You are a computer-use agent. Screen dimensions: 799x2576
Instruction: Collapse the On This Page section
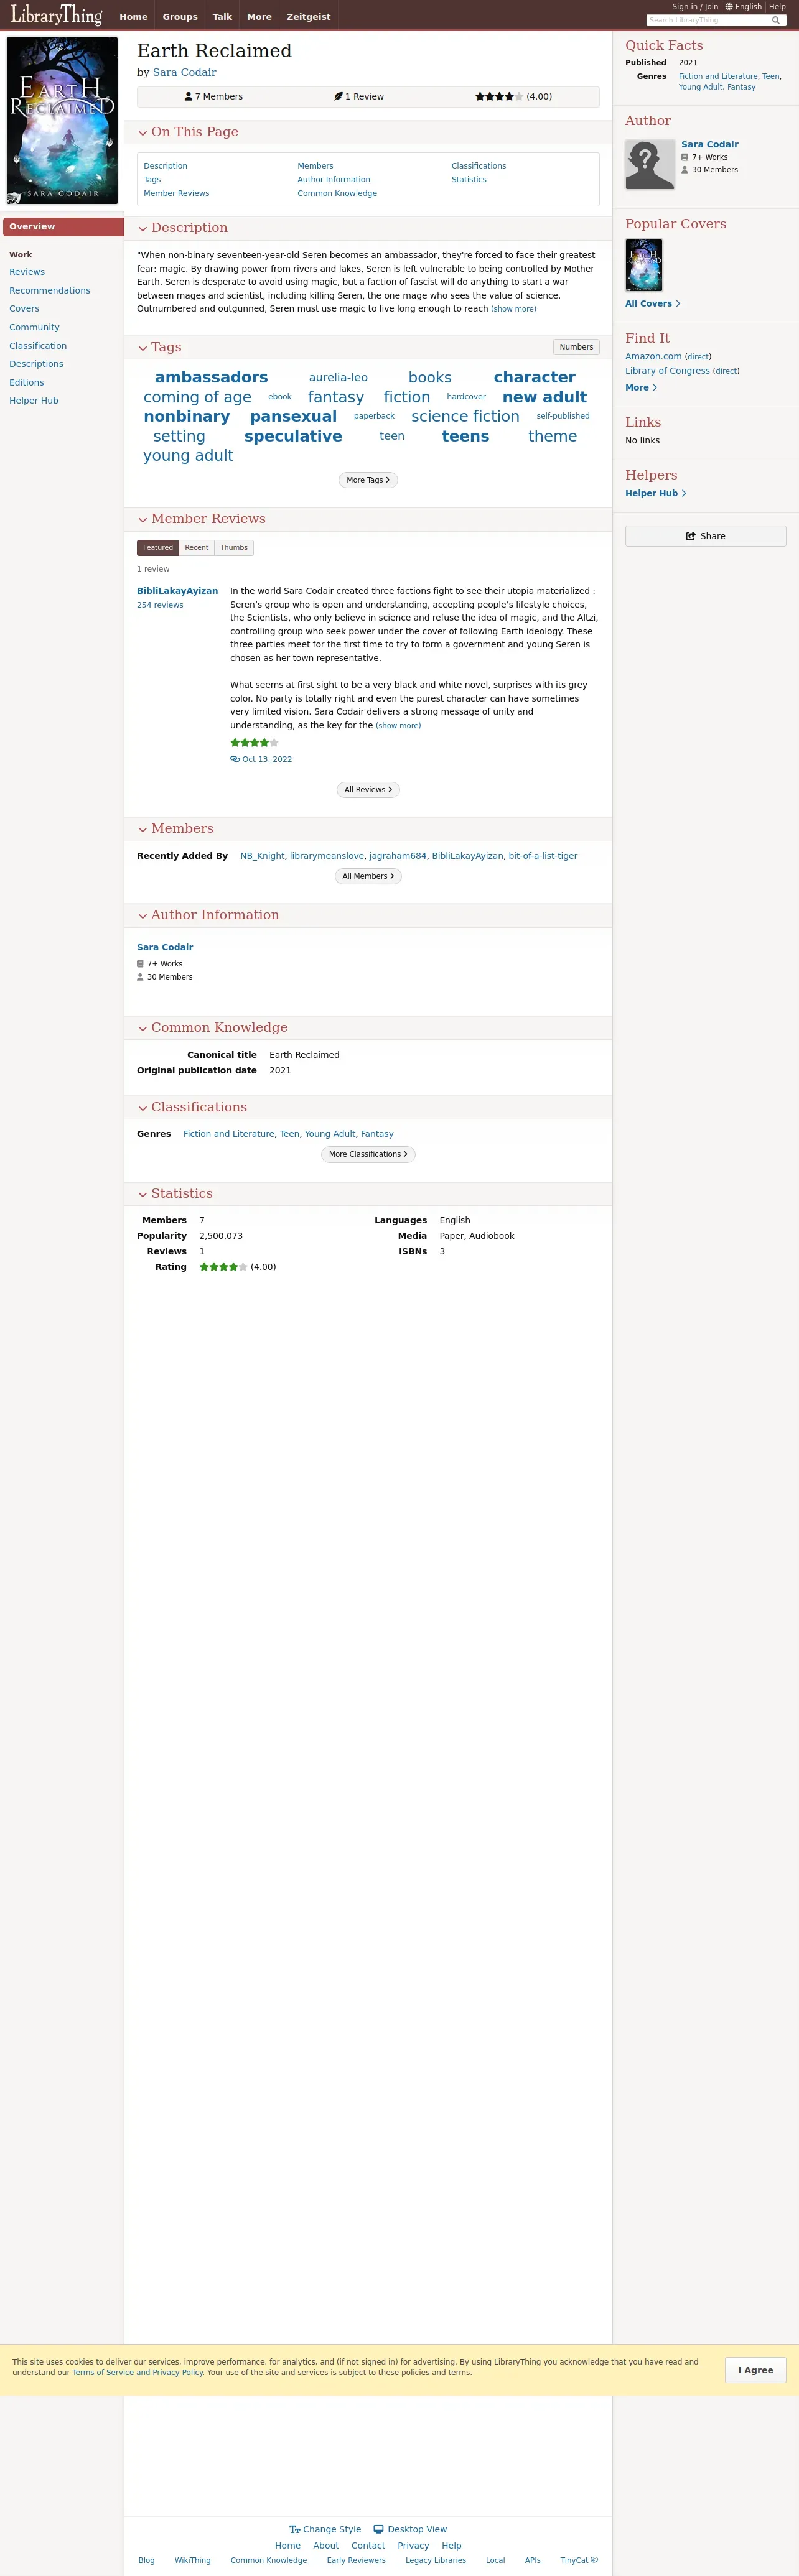pos(143,133)
